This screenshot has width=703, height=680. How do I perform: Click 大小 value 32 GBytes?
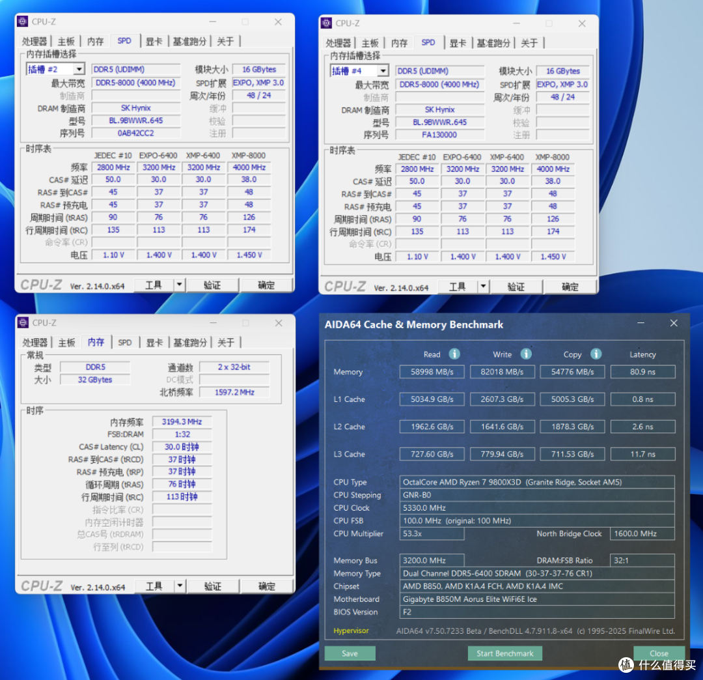(95, 379)
